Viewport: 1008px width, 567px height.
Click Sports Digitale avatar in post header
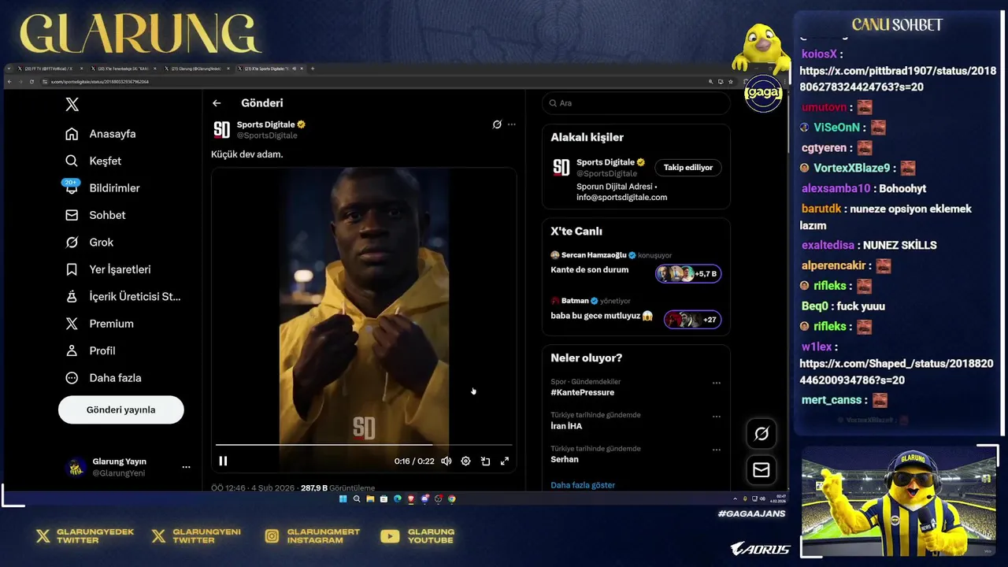point(222,130)
